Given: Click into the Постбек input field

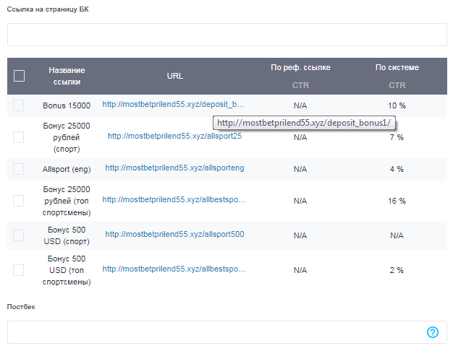Looking at the screenshot, I should point(216,332).
